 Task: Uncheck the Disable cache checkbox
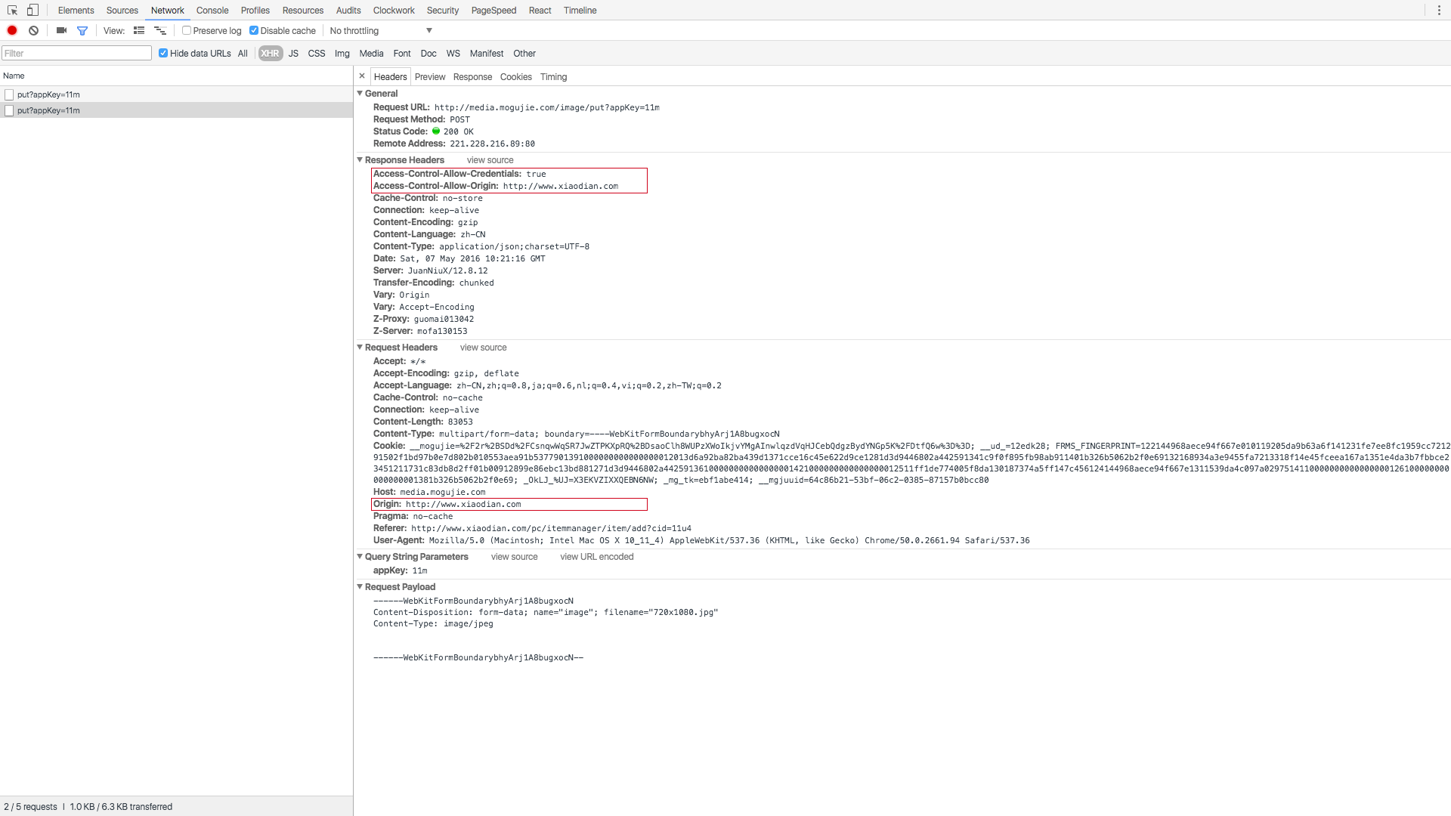point(254,31)
